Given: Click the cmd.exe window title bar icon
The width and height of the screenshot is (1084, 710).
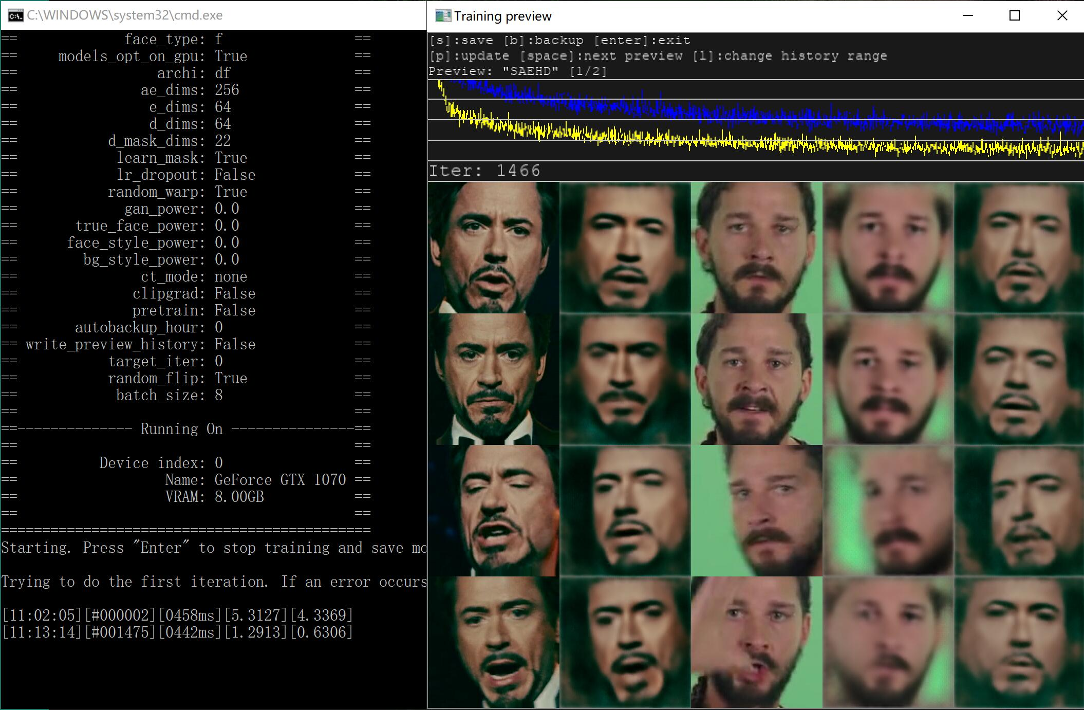Looking at the screenshot, I should [15, 15].
